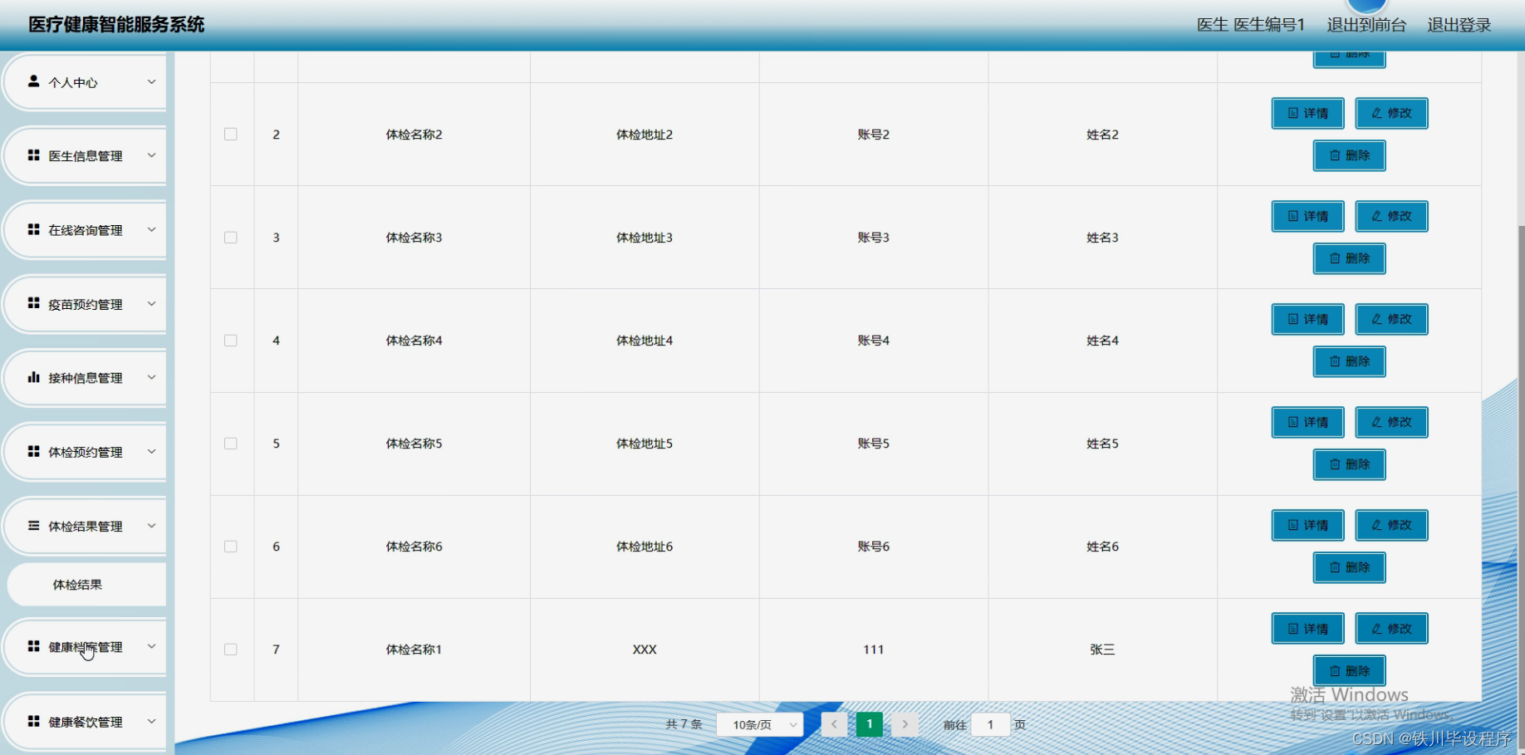Click the 体检地址4 cell
This screenshot has height=755, width=1525.
pyautogui.click(x=645, y=341)
